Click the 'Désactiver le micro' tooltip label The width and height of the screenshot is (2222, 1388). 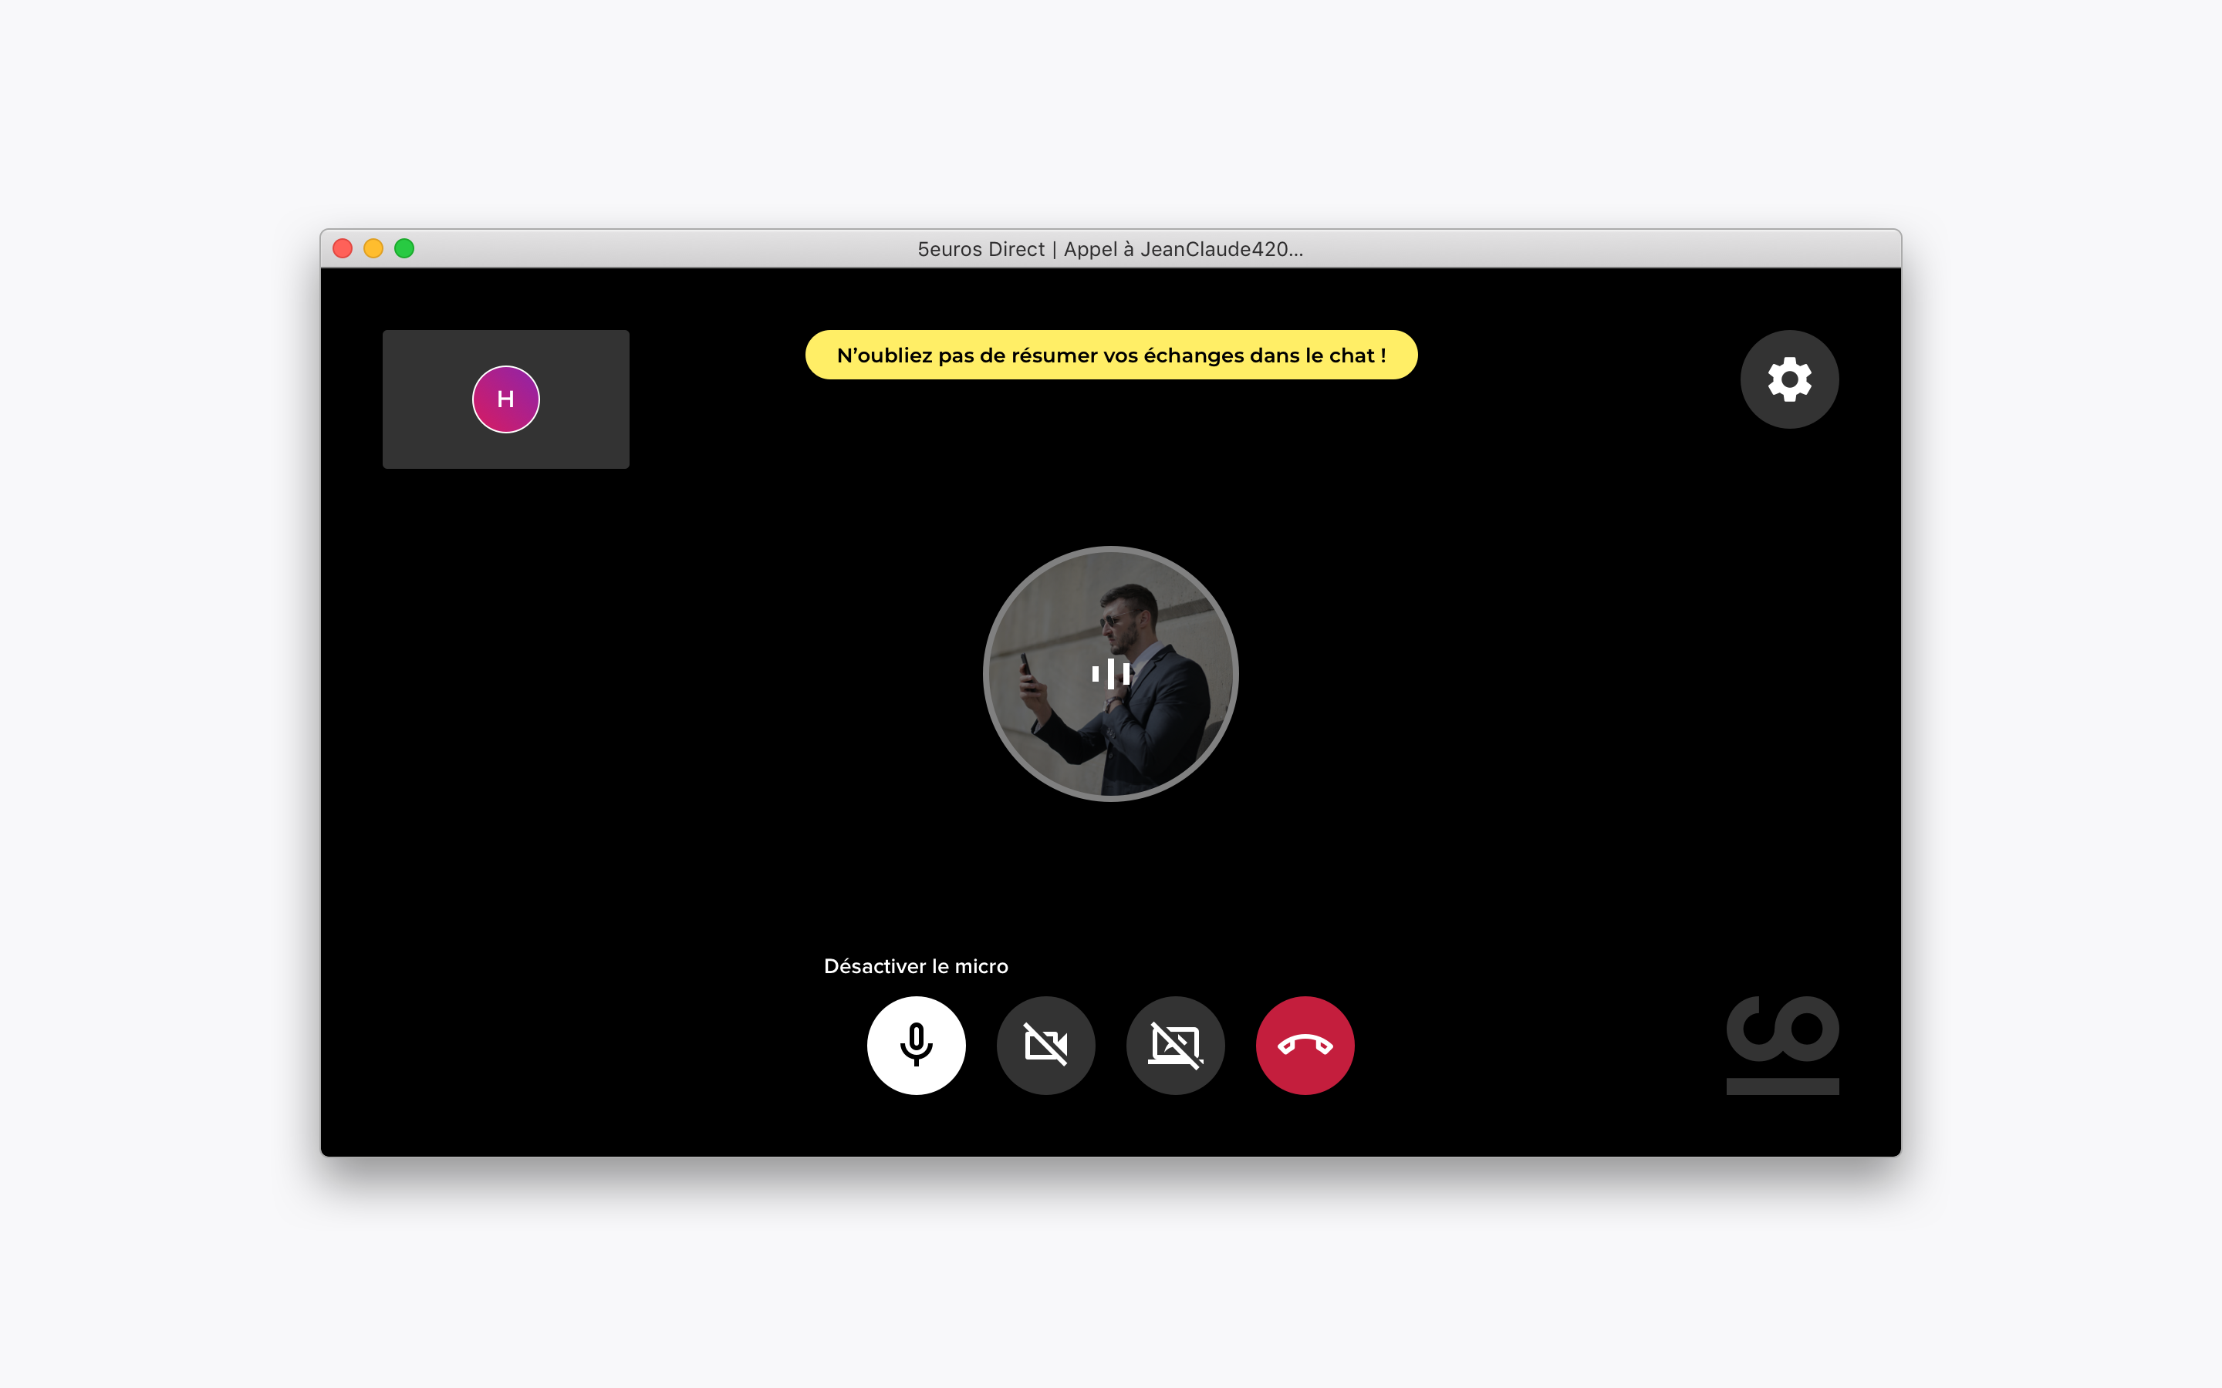point(916,965)
